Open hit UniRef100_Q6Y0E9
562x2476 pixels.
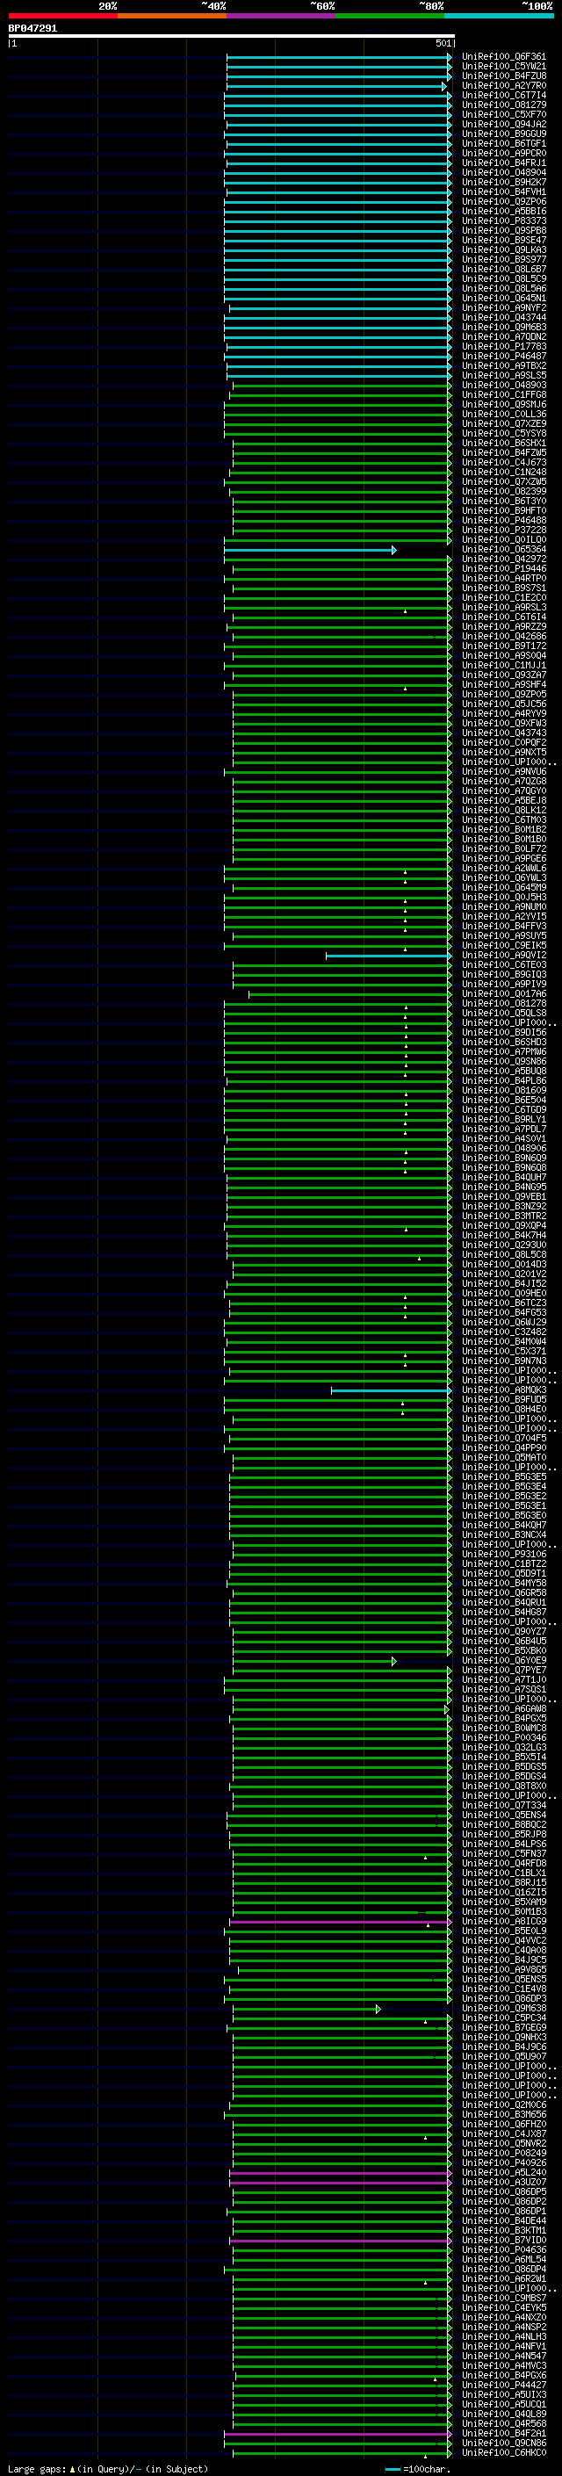[x=503, y=1661]
